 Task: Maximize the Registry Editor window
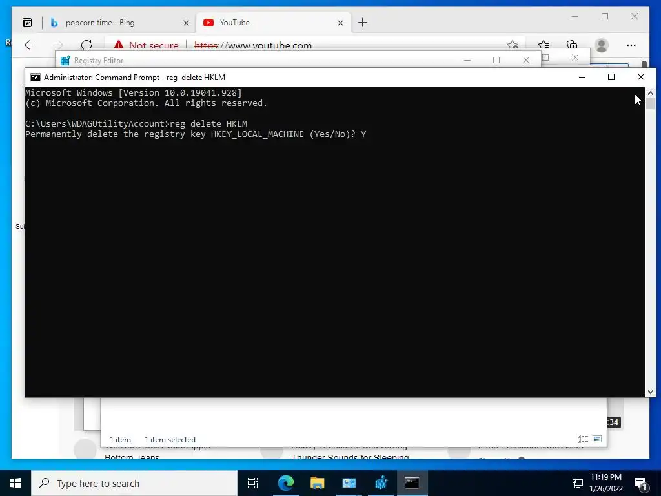coord(496,60)
